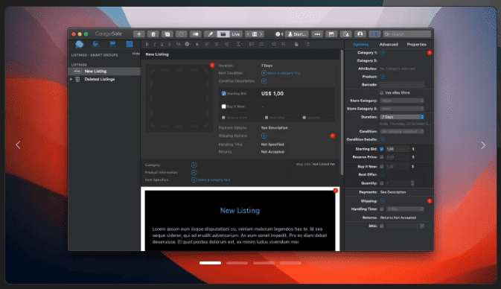The width and height of the screenshot is (501, 289).
Task: Apply strikethrough formatting
Action: tap(169, 45)
